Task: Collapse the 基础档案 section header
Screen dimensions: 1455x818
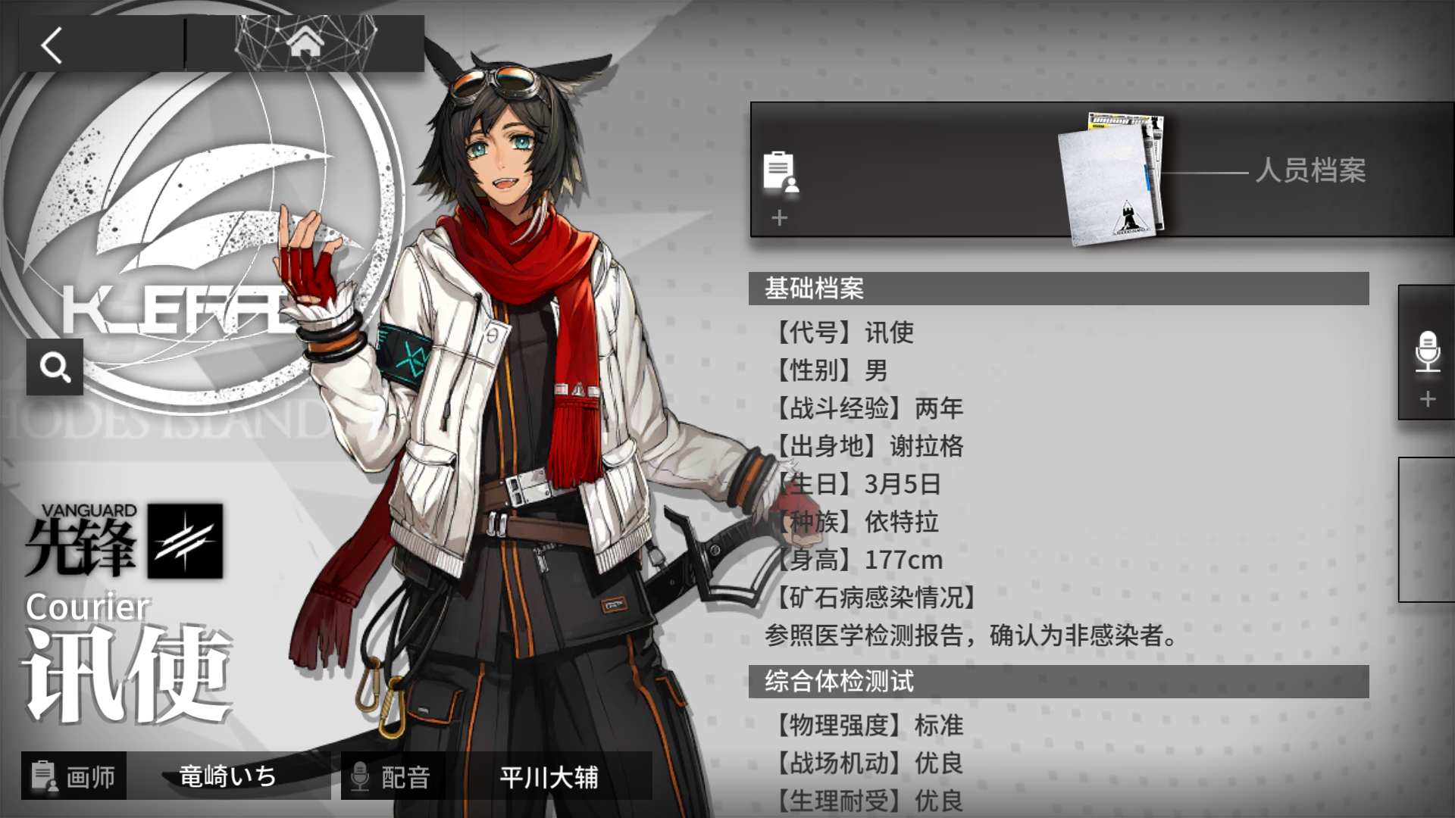Action: [1059, 289]
